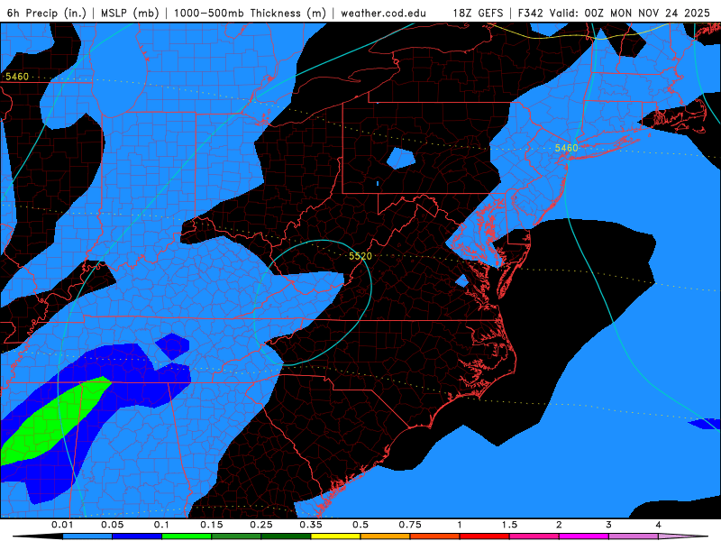Screen dimensions: 721x541
Task: Click the 1.5 legend value
Action: click(x=509, y=525)
